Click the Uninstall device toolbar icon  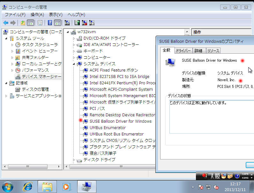(x=84, y=23)
